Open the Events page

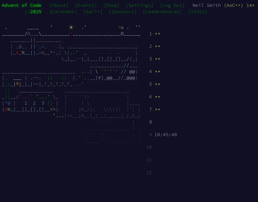coord(85,5)
